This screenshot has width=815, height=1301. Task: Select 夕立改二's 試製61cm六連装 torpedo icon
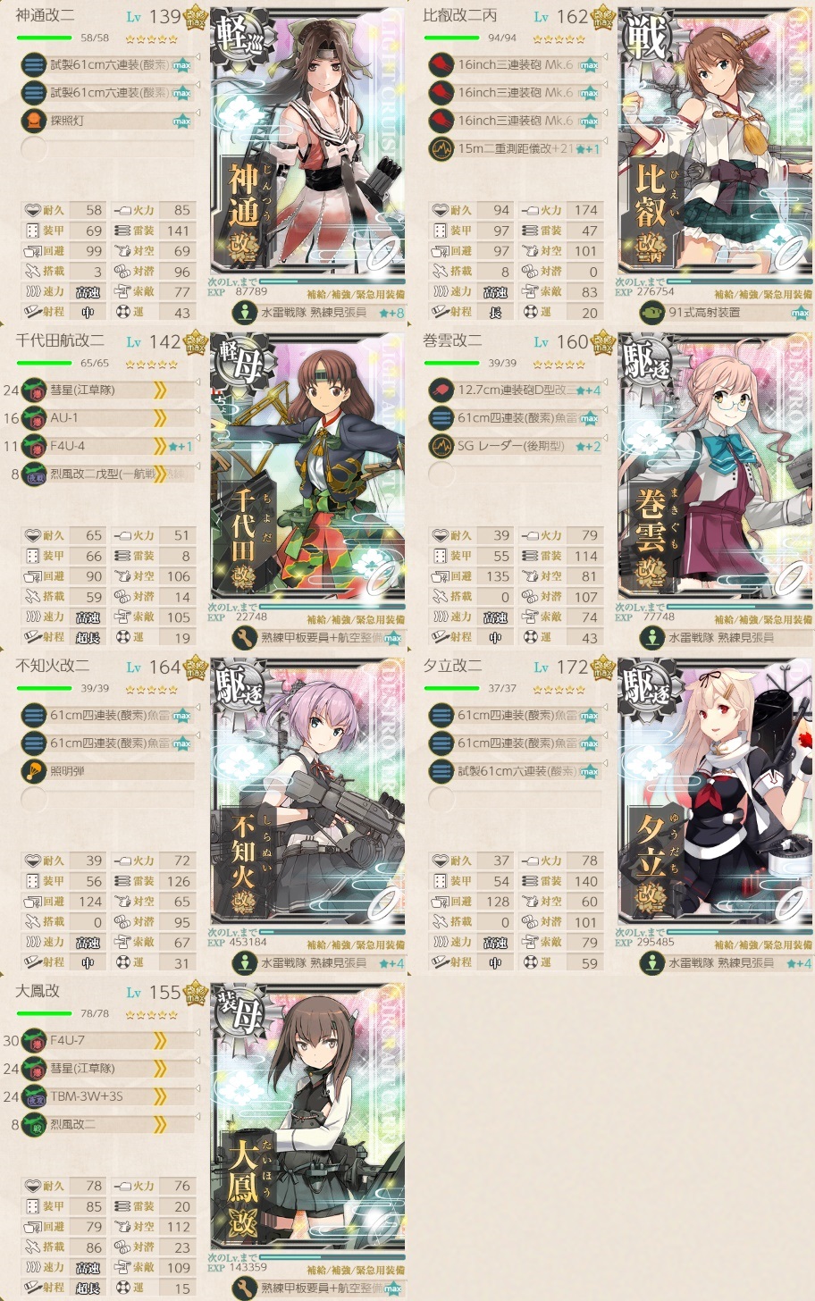(441, 770)
